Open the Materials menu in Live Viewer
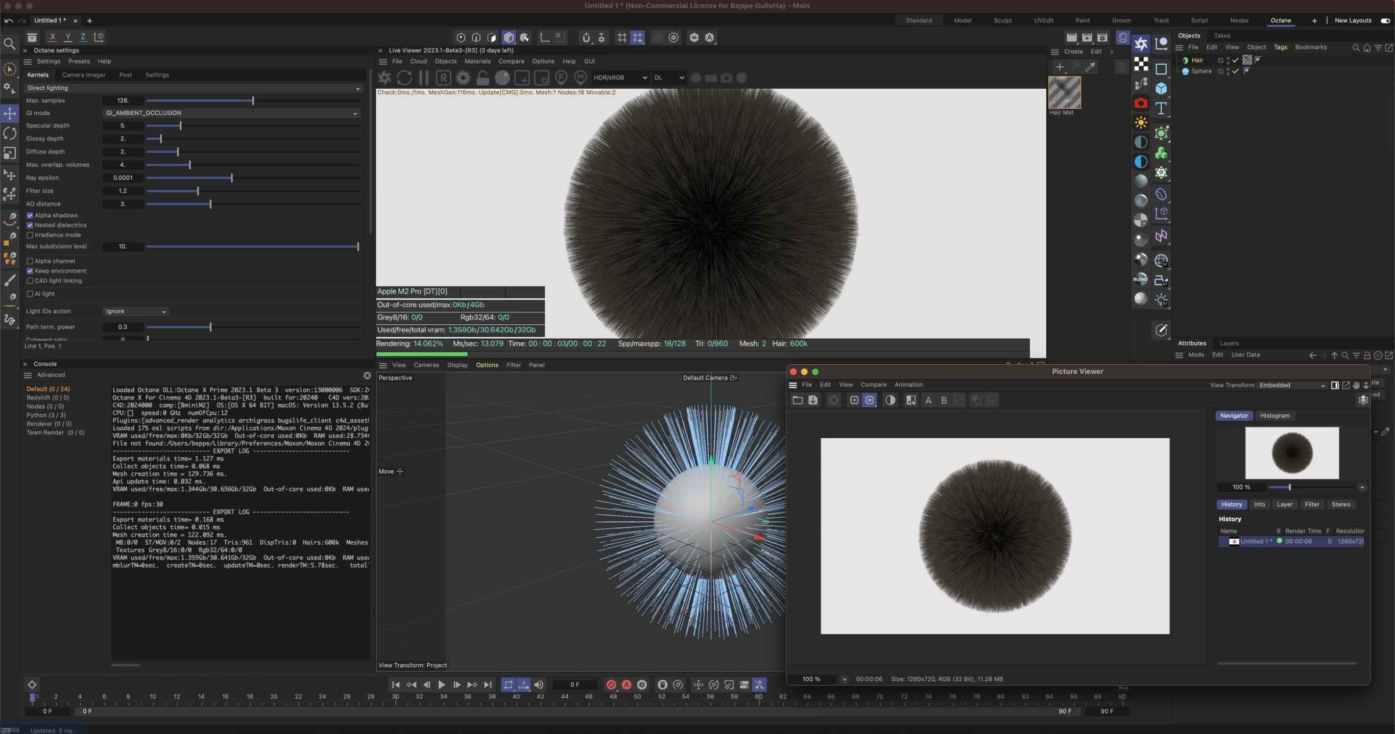This screenshot has width=1395, height=734. pos(477,62)
